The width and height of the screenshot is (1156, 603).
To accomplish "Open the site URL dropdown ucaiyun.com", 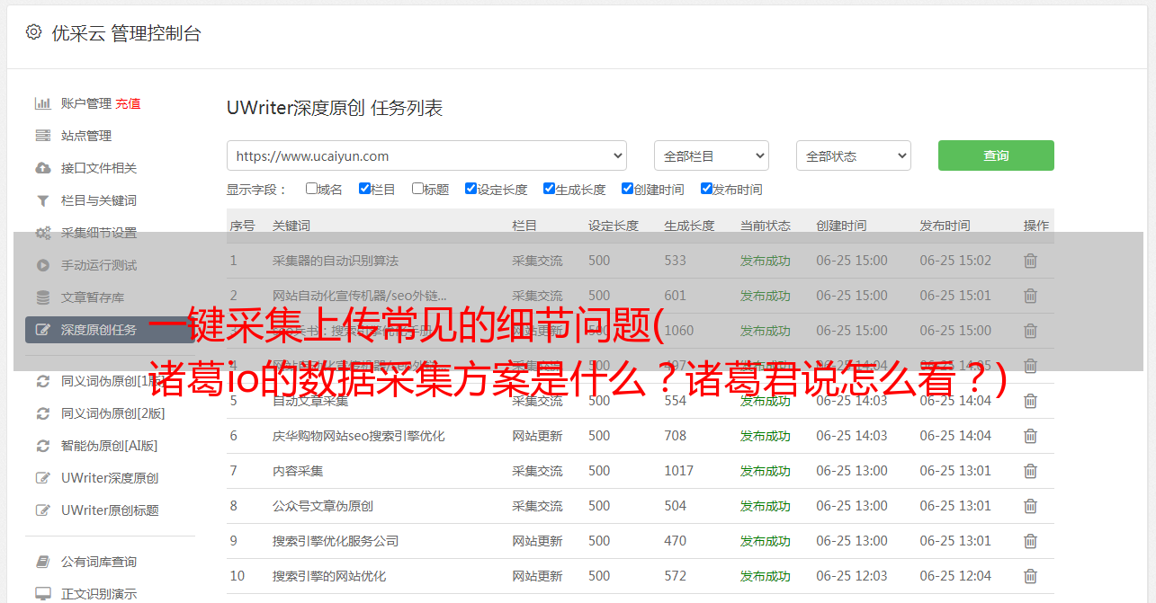I will click(426, 155).
